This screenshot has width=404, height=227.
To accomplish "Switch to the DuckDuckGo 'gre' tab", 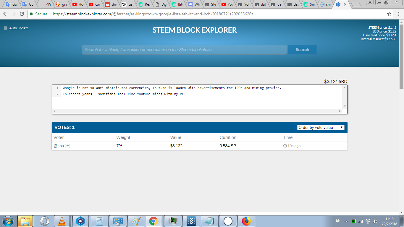I will tap(62, 4).
